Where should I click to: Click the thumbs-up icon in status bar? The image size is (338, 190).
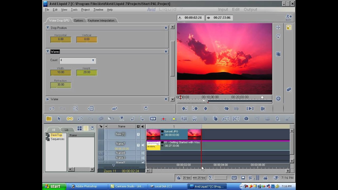pyautogui.click(x=179, y=178)
